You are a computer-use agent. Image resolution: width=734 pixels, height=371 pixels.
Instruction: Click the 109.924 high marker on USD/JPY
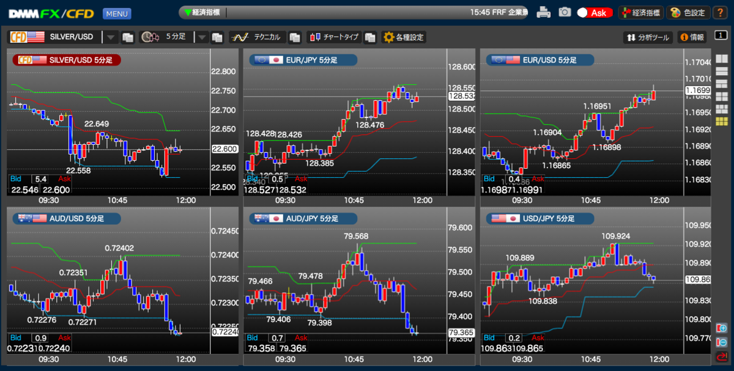616,235
